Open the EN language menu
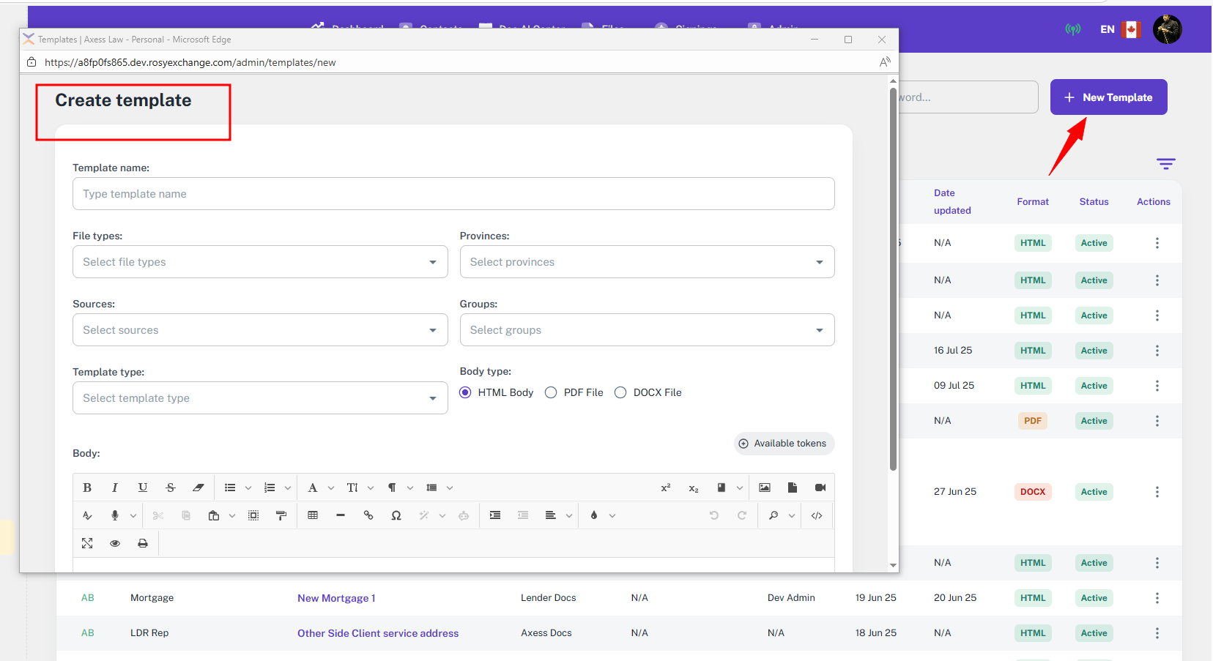 (1108, 29)
